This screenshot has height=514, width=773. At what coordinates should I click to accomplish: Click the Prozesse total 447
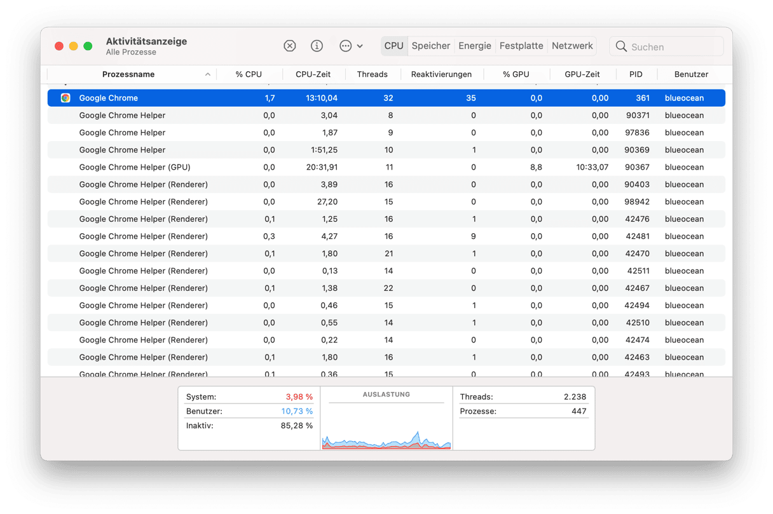(x=578, y=412)
